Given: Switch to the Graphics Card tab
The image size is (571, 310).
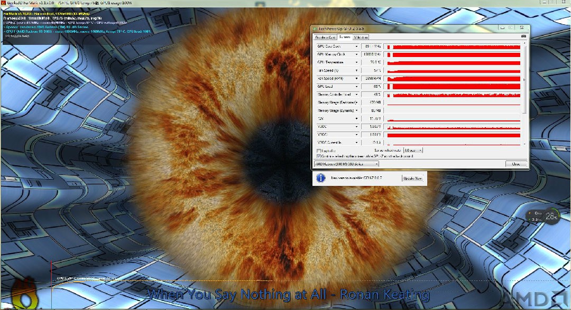Looking at the screenshot, I should [325, 37].
